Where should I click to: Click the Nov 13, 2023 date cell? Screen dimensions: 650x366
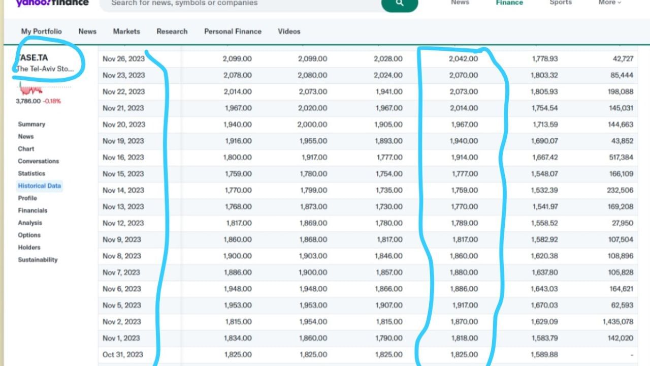click(x=123, y=206)
